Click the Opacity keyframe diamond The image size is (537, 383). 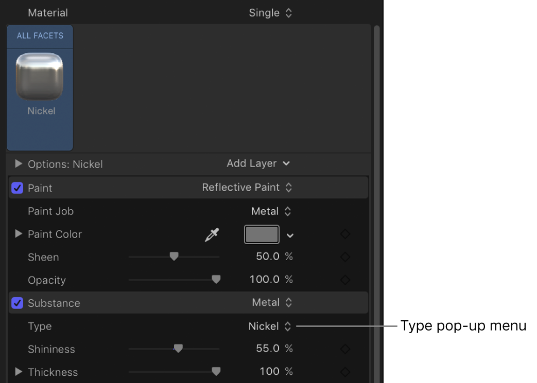click(x=345, y=280)
